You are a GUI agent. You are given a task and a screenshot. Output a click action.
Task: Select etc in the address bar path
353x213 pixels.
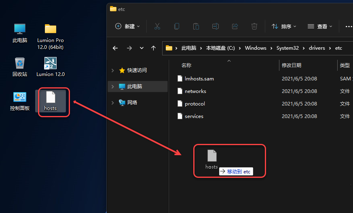[x=338, y=48]
